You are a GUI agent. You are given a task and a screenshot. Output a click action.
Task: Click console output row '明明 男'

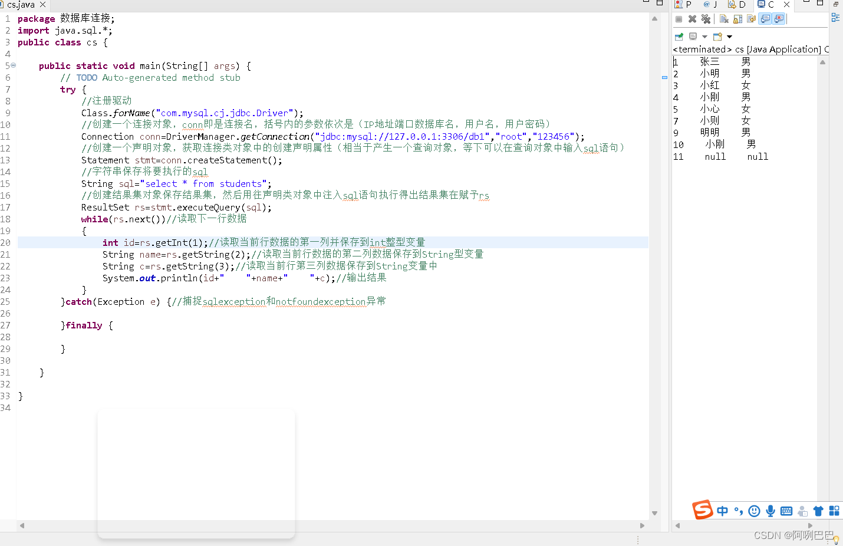point(712,133)
